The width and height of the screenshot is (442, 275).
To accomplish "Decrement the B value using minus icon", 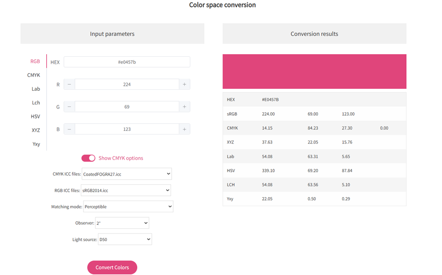I will point(69,129).
